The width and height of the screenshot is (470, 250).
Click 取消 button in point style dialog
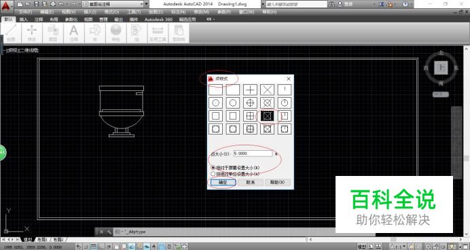coord(251,182)
